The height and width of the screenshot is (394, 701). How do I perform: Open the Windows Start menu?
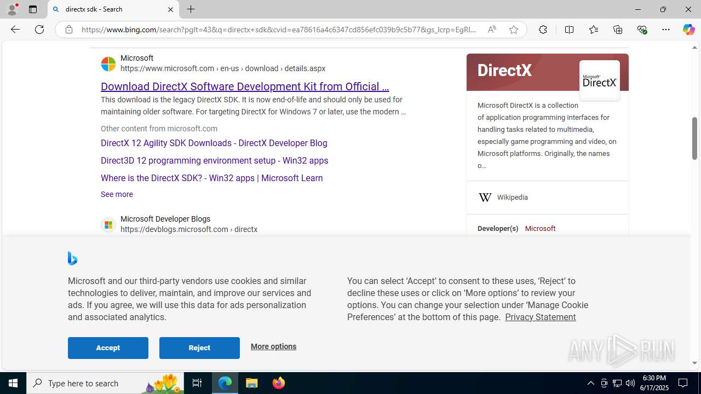13,383
